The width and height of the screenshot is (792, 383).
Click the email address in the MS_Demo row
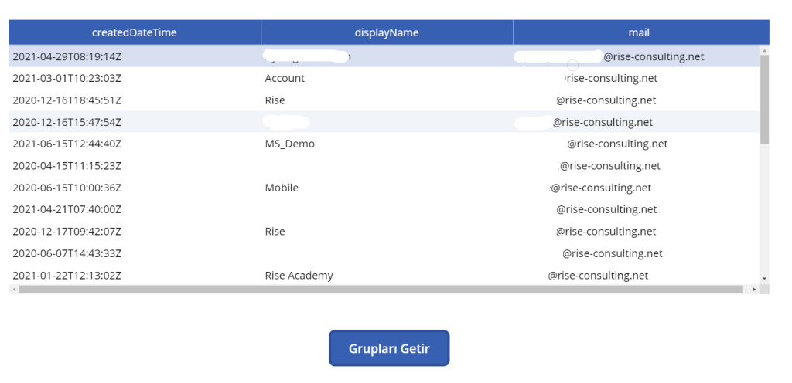tap(616, 144)
